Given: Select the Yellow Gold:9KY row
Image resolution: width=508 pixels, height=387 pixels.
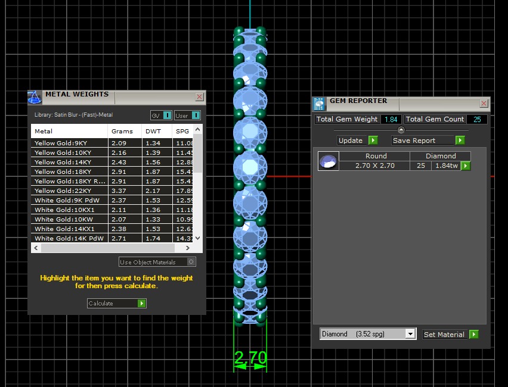Looking at the screenshot, I should tap(112, 143).
